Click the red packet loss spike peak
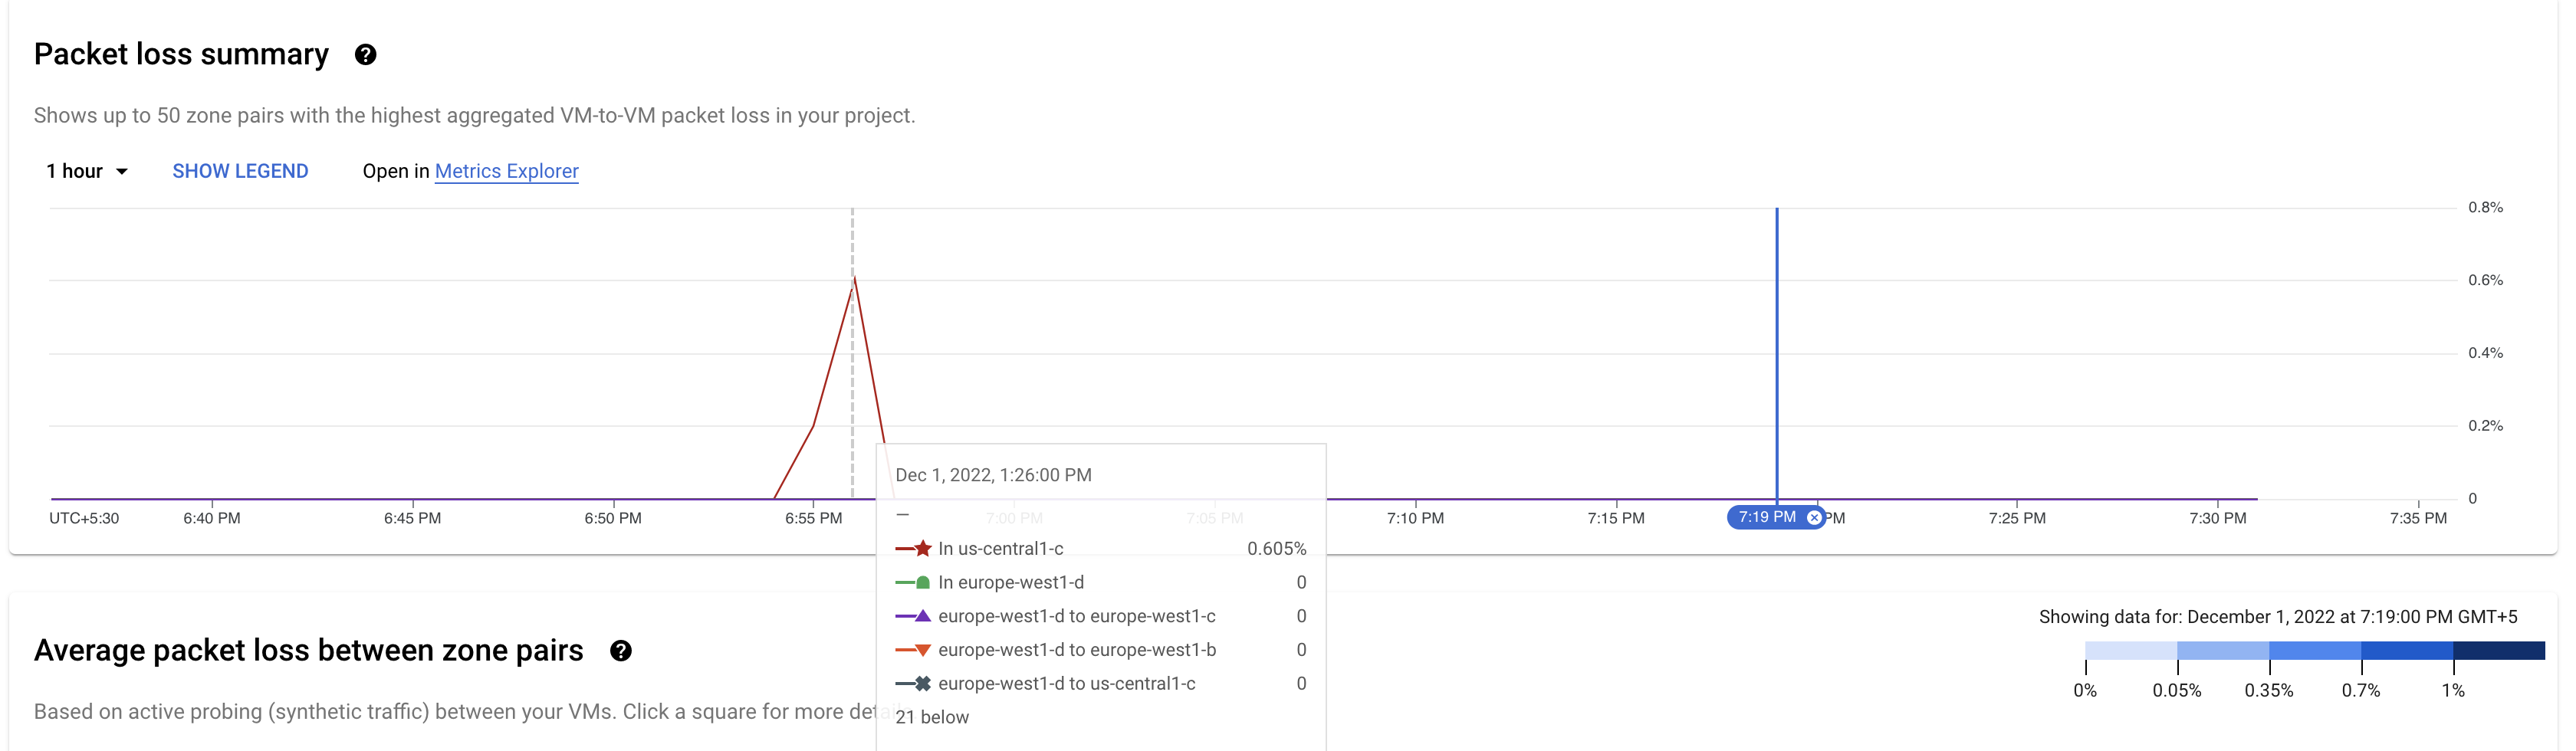 pos(854,278)
